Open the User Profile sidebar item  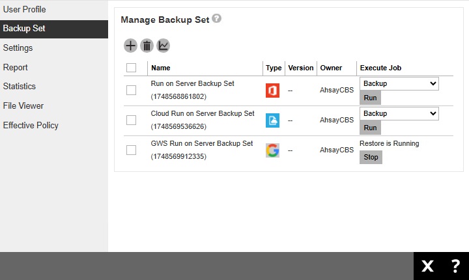(24, 10)
